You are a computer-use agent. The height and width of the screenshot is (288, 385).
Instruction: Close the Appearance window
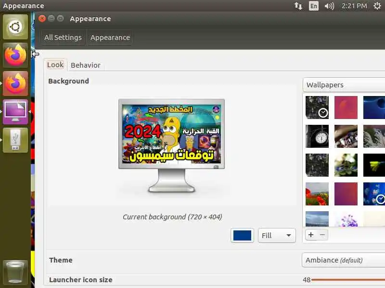coord(42,19)
